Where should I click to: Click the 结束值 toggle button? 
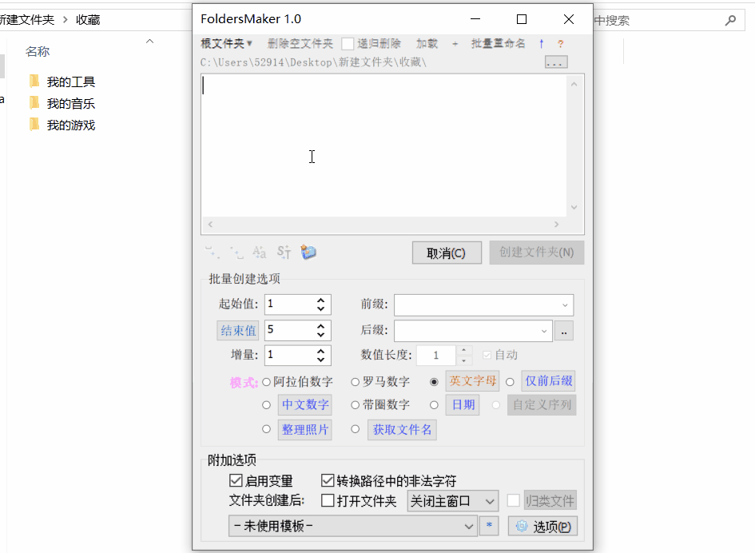pyautogui.click(x=238, y=331)
